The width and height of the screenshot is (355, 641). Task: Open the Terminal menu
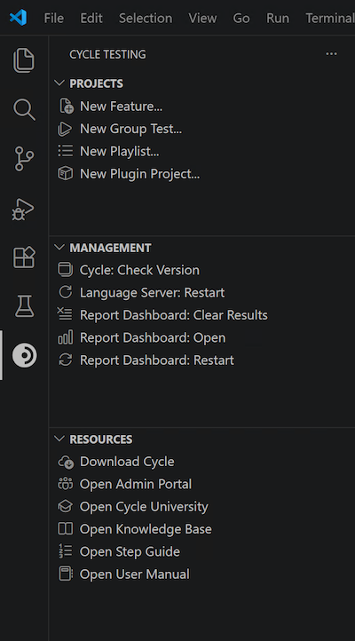click(330, 18)
